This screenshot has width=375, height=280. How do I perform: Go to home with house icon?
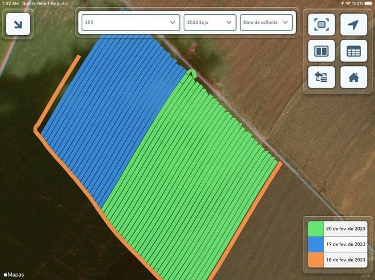(x=353, y=77)
